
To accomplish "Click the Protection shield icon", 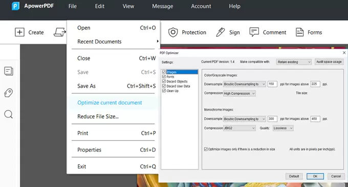I will (x=173, y=32).
